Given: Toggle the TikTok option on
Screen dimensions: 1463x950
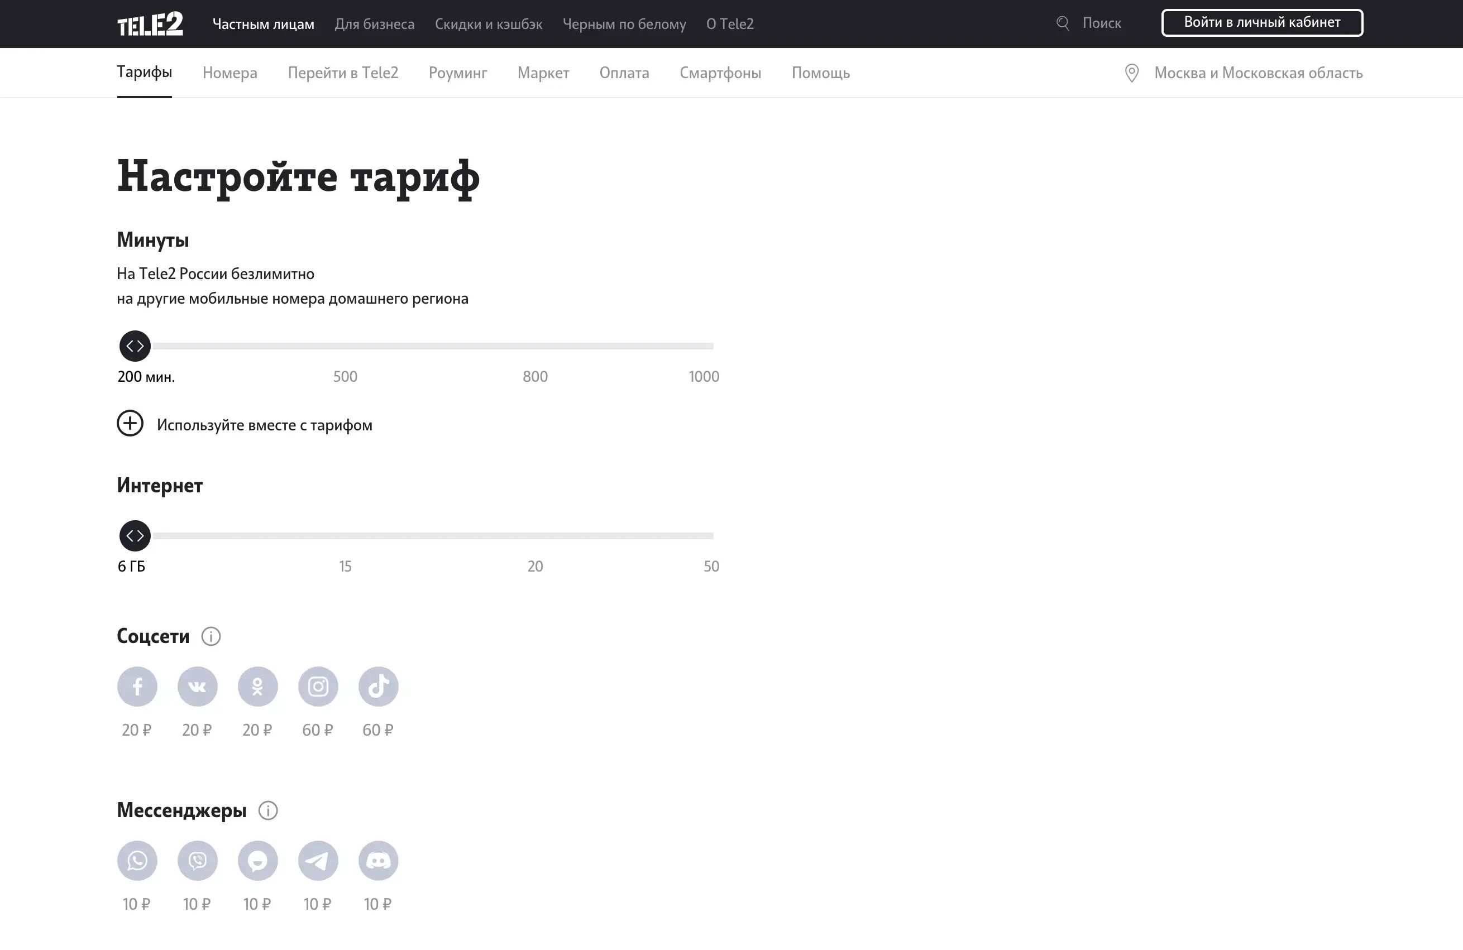Looking at the screenshot, I should coord(378,687).
